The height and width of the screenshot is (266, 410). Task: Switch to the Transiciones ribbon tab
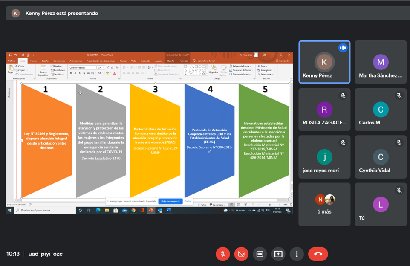pos(59,61)
